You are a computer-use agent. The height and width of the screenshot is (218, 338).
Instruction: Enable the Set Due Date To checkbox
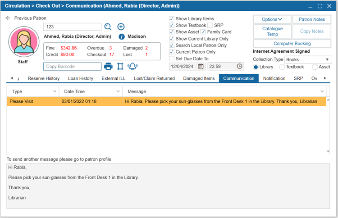pyautogui.click(x=172, y=59)
